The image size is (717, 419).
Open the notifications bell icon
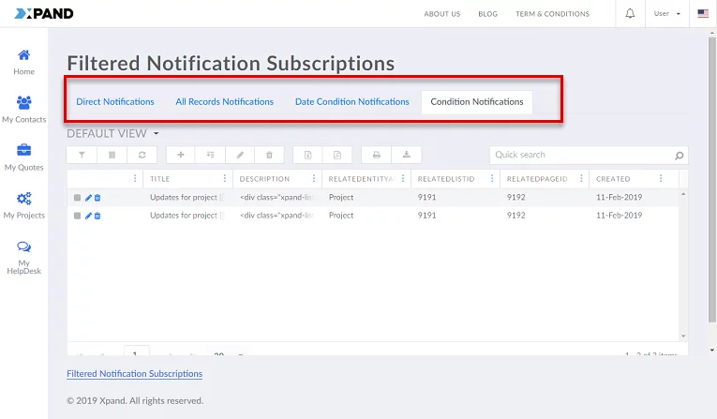630,14
